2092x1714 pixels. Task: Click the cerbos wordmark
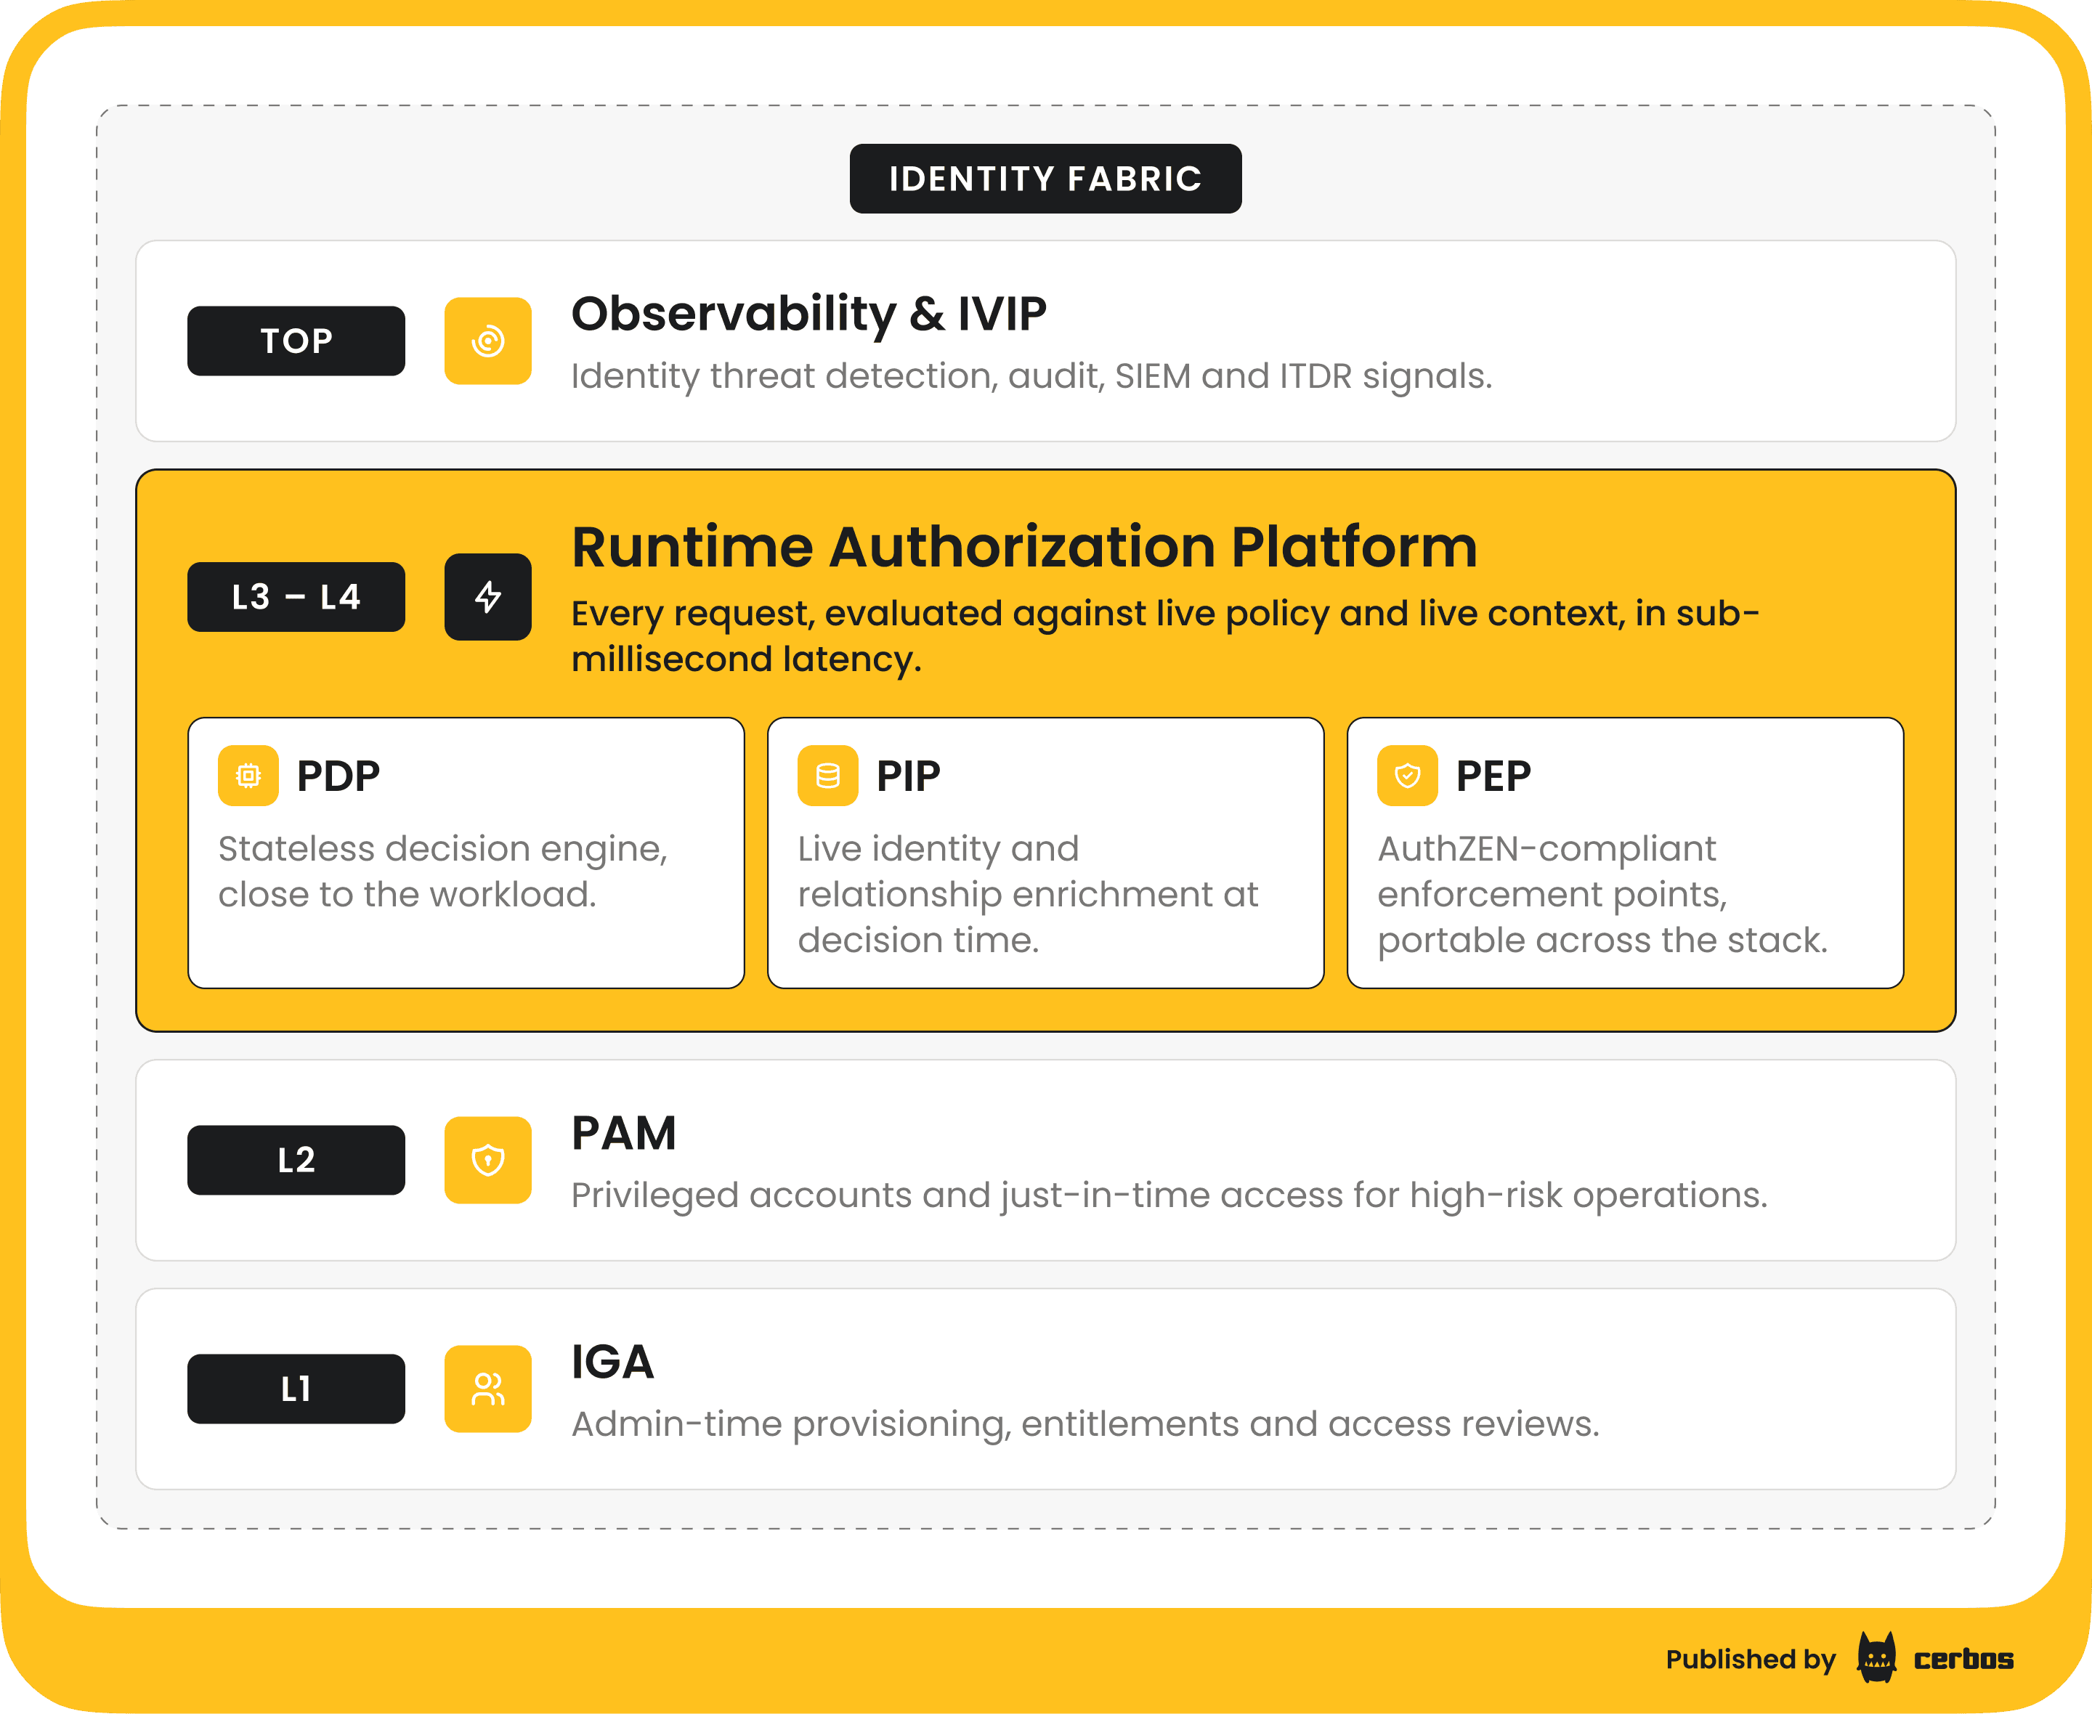coord(1963,1659)
